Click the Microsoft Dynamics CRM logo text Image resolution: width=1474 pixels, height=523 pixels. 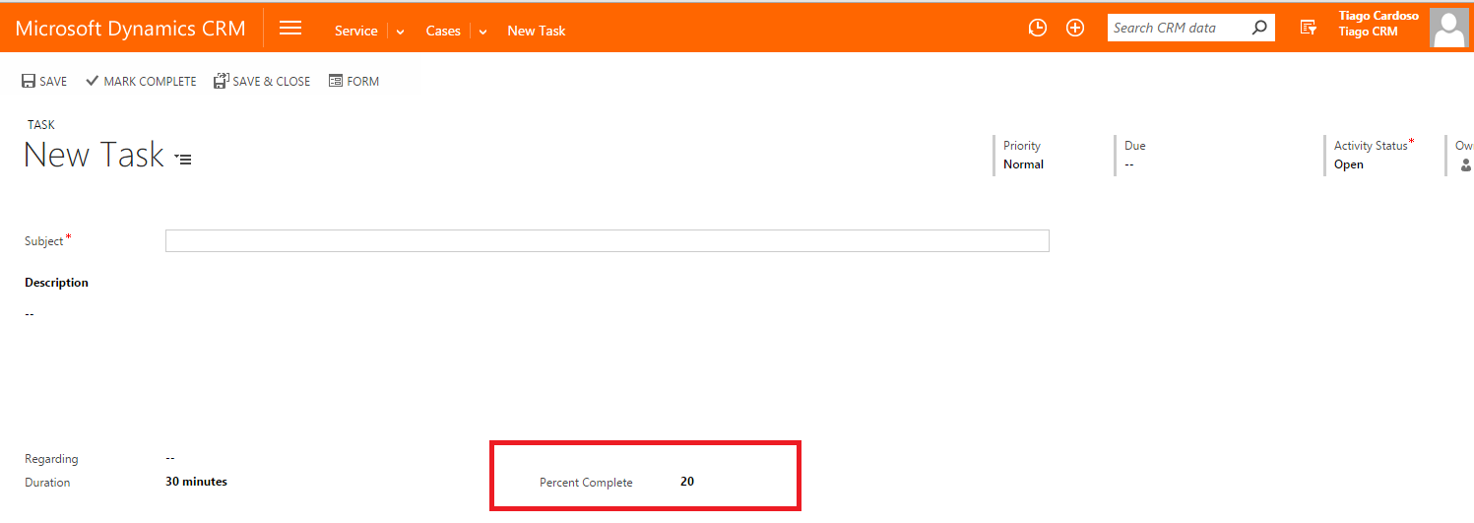(x=131, y=29)
